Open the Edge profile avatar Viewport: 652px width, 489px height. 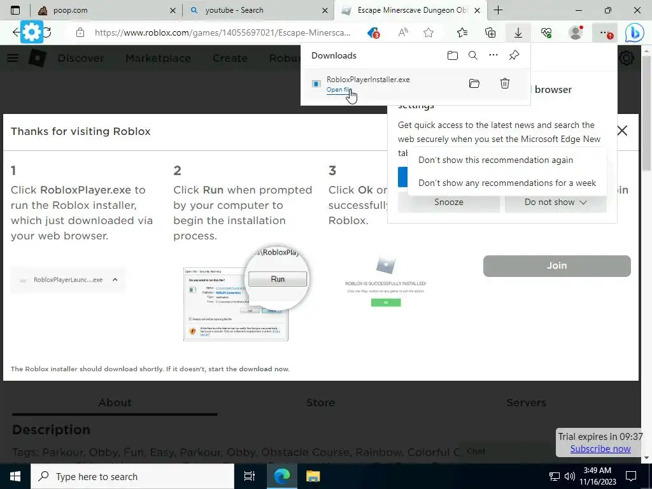pyautogui.click(x=576, y=33)
